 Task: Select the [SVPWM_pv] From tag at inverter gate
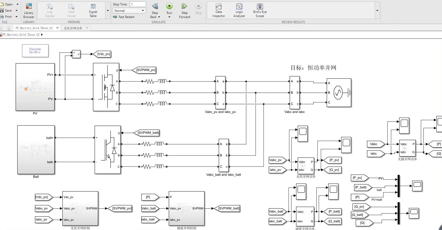pos(144,70)
